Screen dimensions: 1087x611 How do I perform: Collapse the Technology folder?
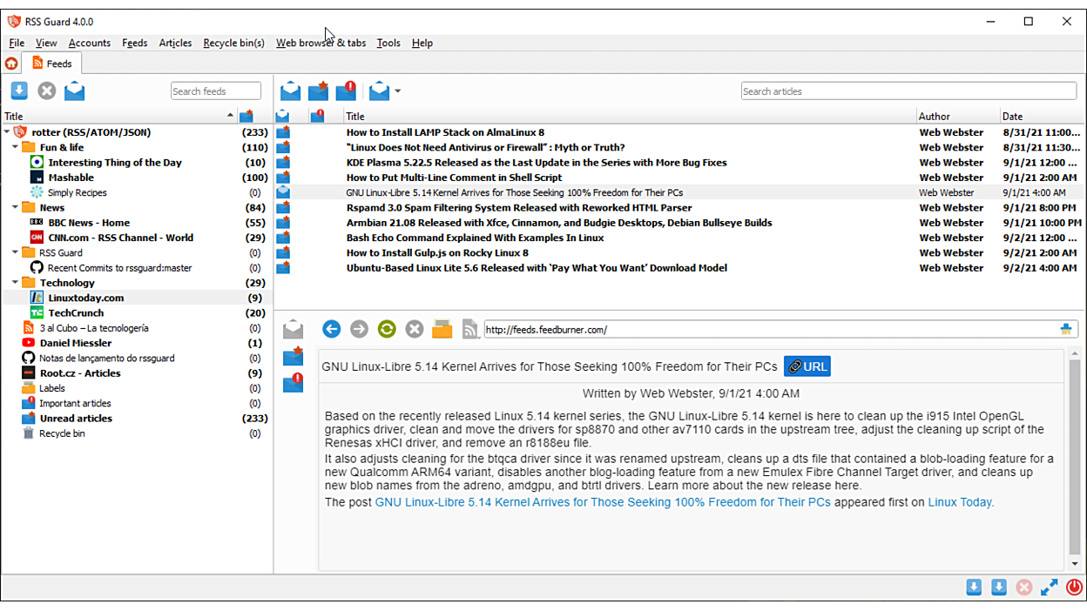pyautogui.click(x=16, y=283)
